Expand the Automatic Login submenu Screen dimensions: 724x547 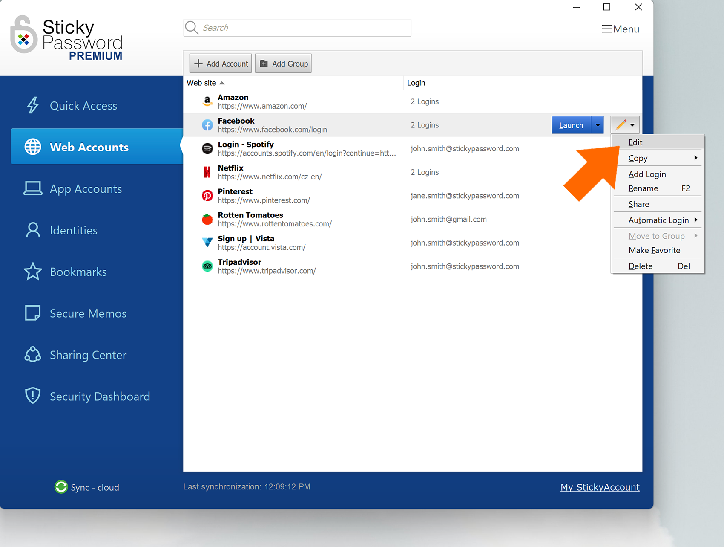[658, 220]
